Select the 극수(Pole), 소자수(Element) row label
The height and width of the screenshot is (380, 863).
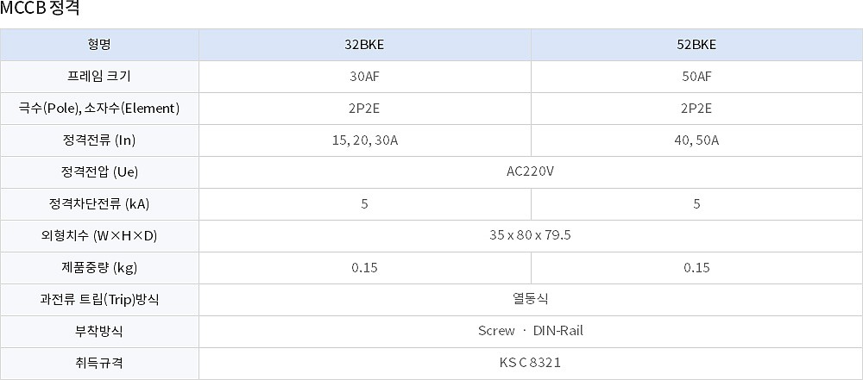[99, 109]
